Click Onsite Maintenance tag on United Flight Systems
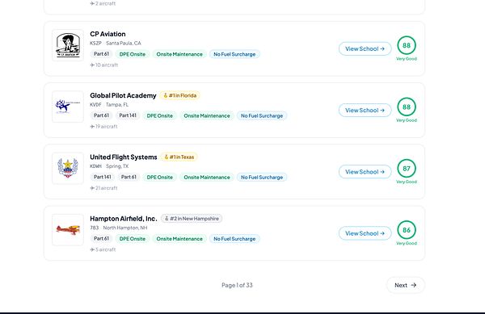Viewport: 485px width, 314px height. point(207,178)
